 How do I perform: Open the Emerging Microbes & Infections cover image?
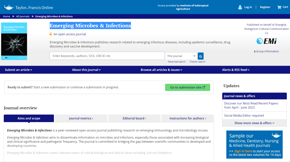pyautogui.click(x=14, y=41)
